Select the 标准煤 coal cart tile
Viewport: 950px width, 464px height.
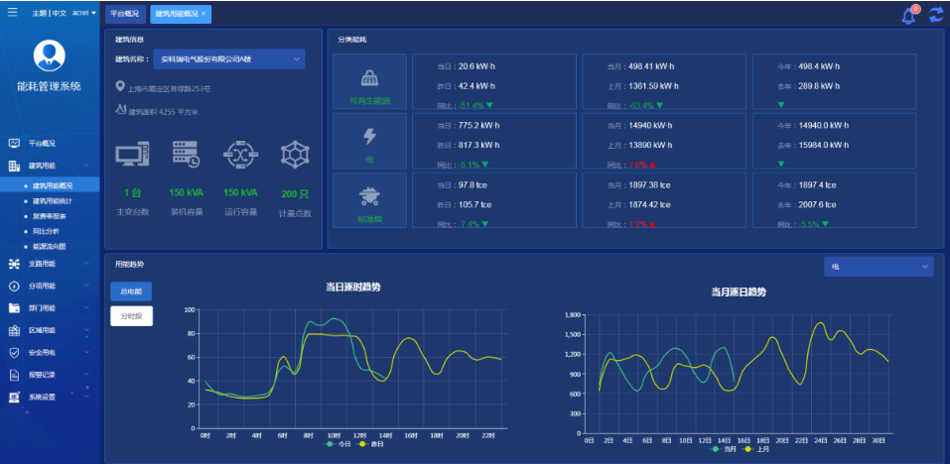(369, 200)
